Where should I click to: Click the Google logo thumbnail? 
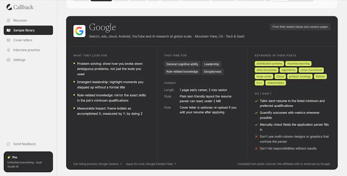[79, 31]
